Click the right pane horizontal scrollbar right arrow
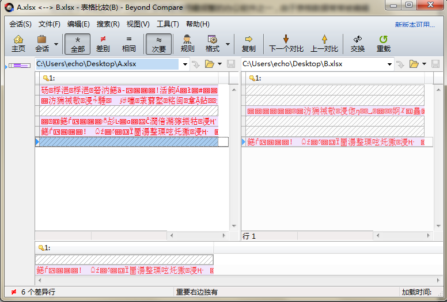This screenshot has height=302, width=447. coord(428,235)
